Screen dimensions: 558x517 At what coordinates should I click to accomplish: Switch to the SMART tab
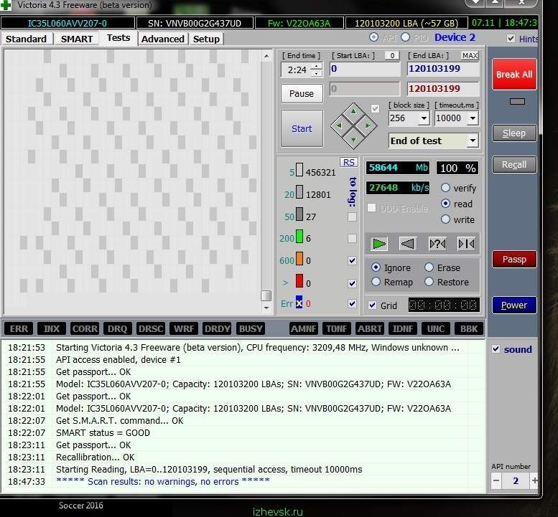point(77,39)
